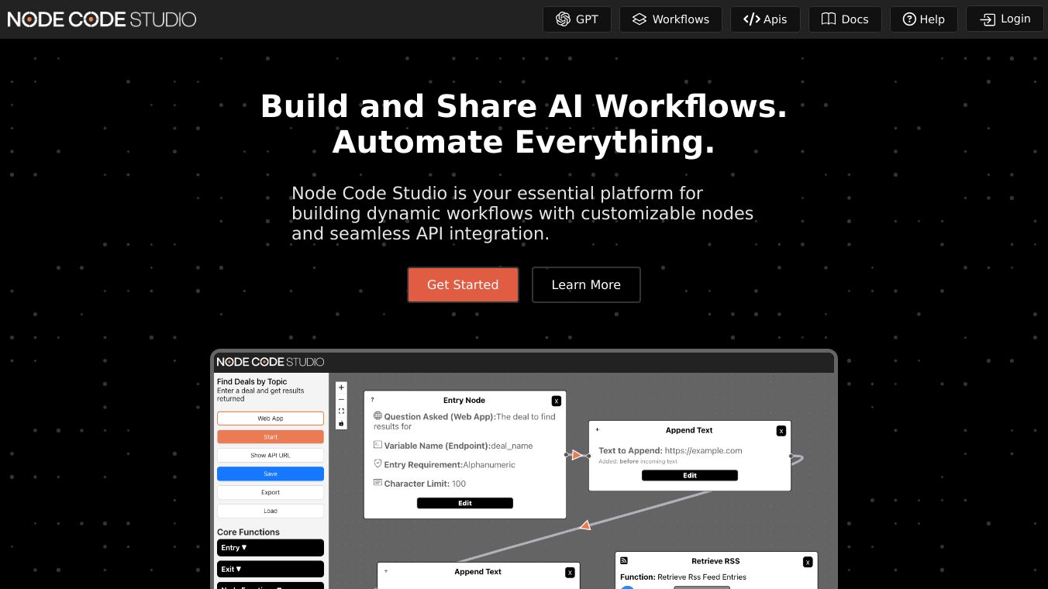The image size is (1048, 589).
Task: Close the Entry Node with its X button
Action: pyautogui.click(x=557, y=401)
